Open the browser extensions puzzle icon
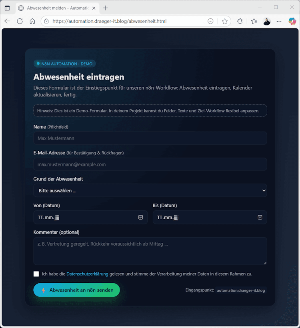Image resolution: width=300 pixels, height=328 pixels. tap(240, 21)
